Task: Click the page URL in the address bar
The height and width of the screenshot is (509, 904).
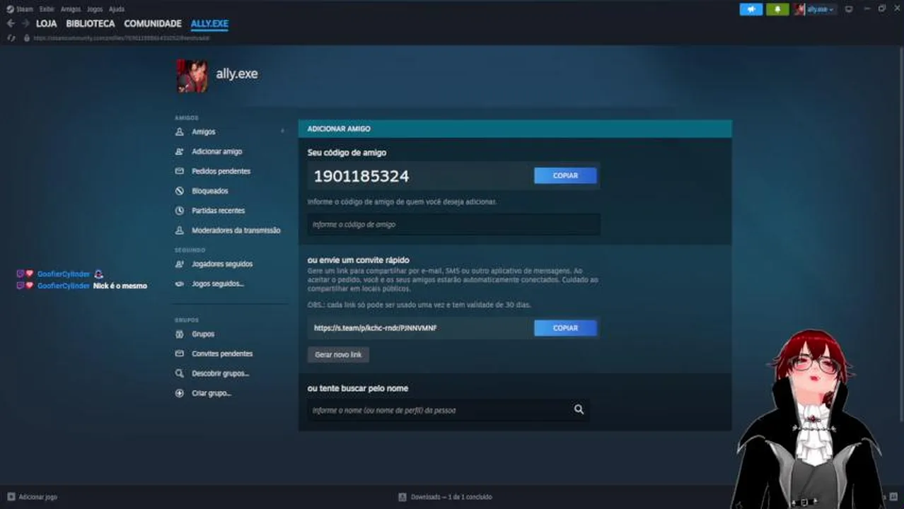Action: tap(122, 37)
